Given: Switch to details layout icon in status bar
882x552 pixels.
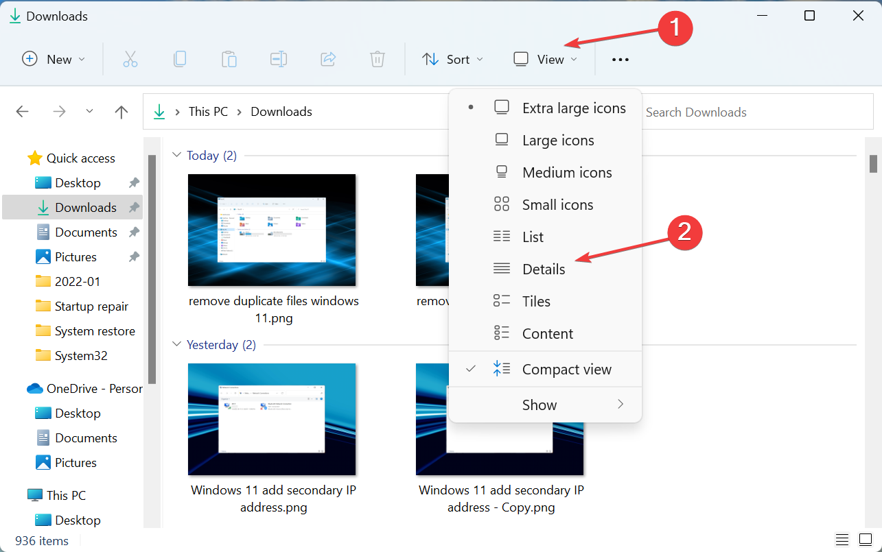Looking at the screenshot, I should point(842,540).
